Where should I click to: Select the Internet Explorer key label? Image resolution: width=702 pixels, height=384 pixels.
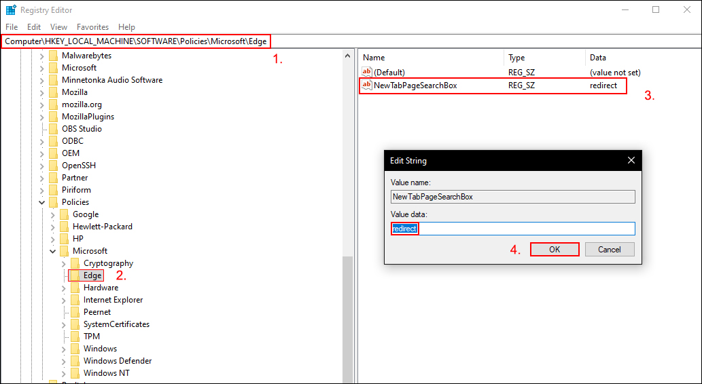coord(113,300)
